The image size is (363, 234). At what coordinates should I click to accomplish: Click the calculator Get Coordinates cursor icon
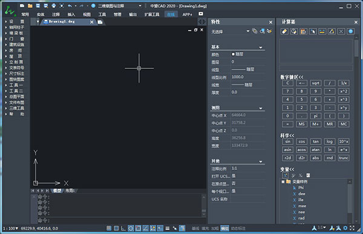point(313,31)
